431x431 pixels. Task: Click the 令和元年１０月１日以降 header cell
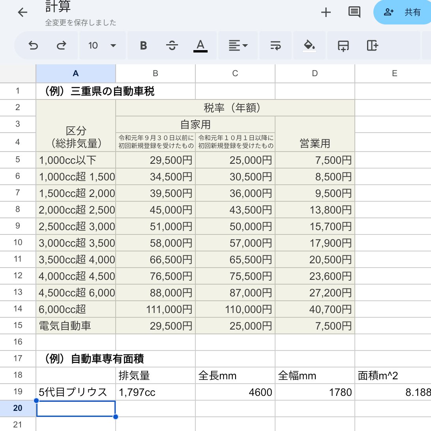point(235,142)
